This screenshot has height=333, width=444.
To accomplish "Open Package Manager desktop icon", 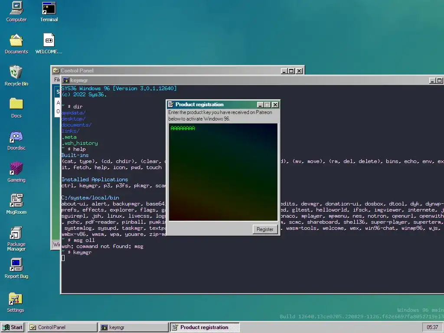I will pyautogui.click(x=16, y=239).
